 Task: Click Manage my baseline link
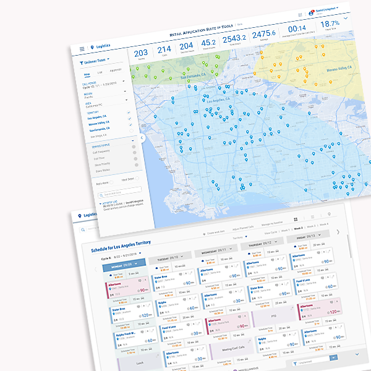coord(272,223)
